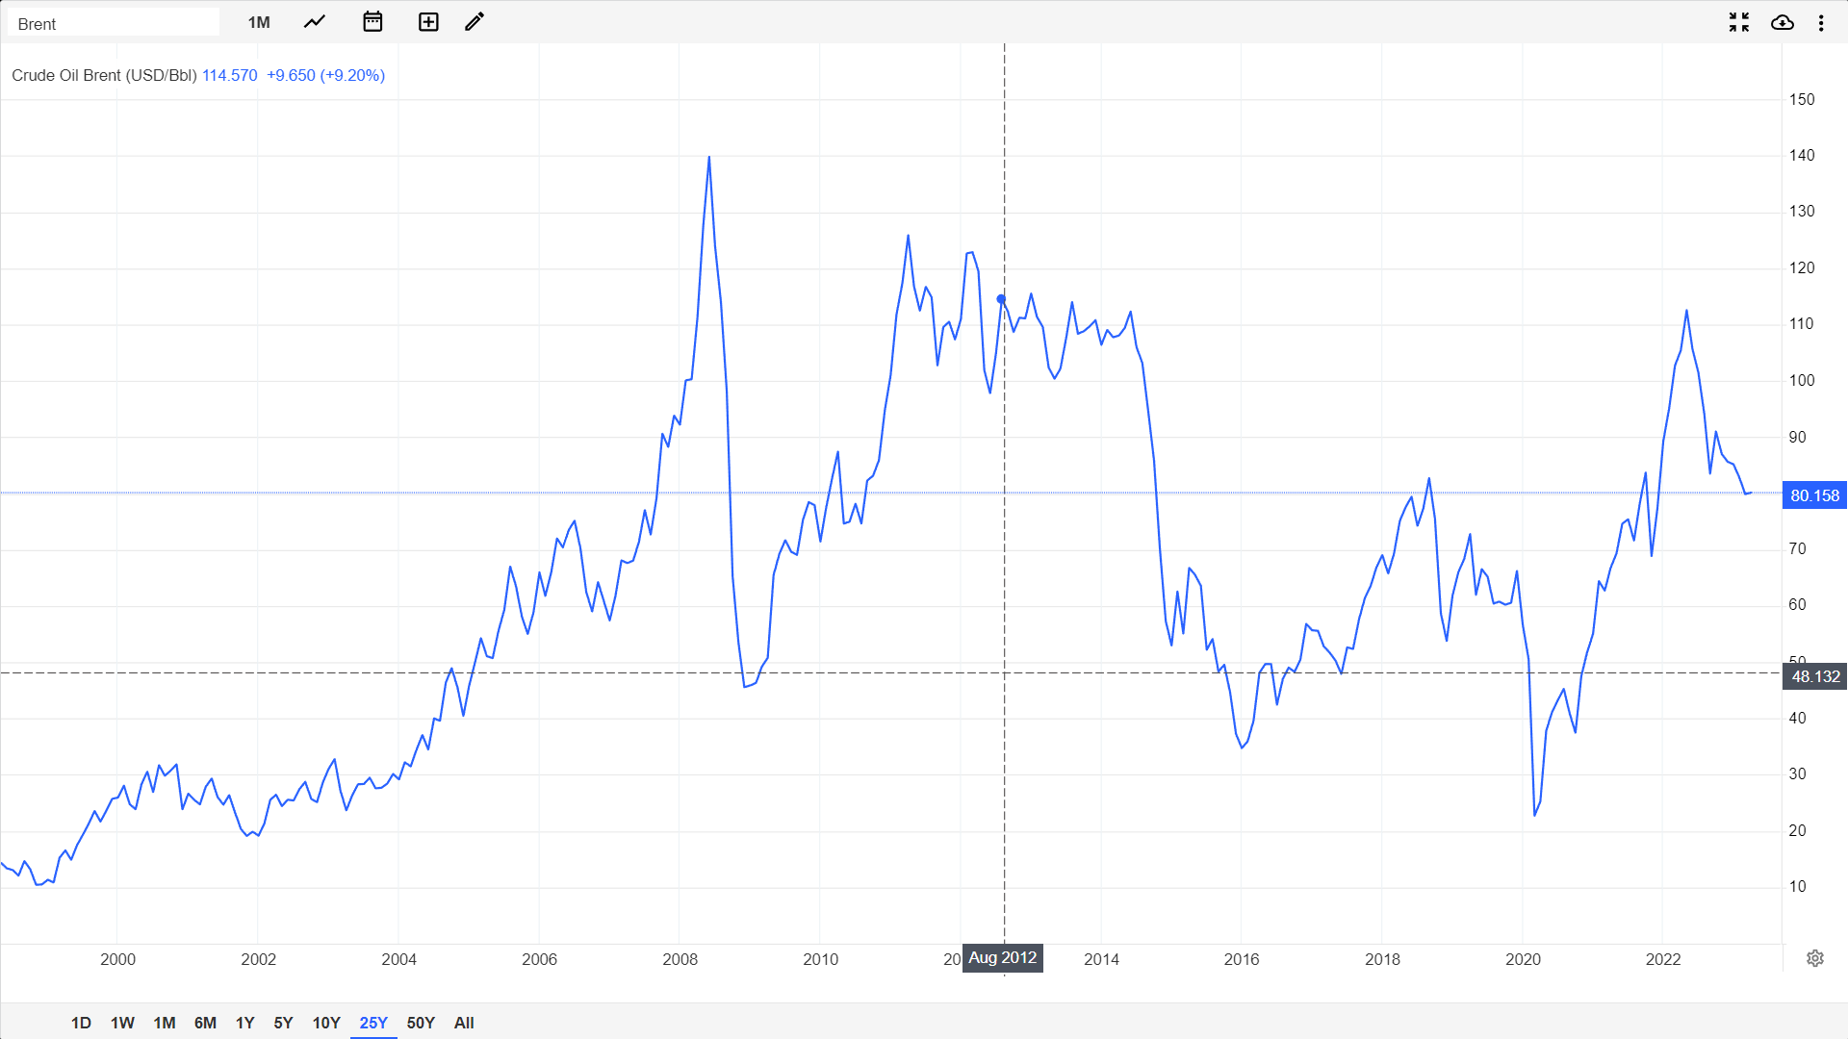Select the 1W time range
1848x1039 pixels.
122,1023
